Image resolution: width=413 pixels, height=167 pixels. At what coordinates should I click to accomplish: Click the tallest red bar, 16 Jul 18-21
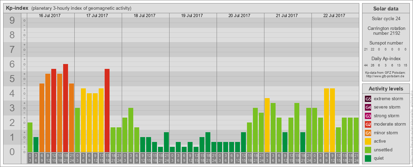[66, 108]
